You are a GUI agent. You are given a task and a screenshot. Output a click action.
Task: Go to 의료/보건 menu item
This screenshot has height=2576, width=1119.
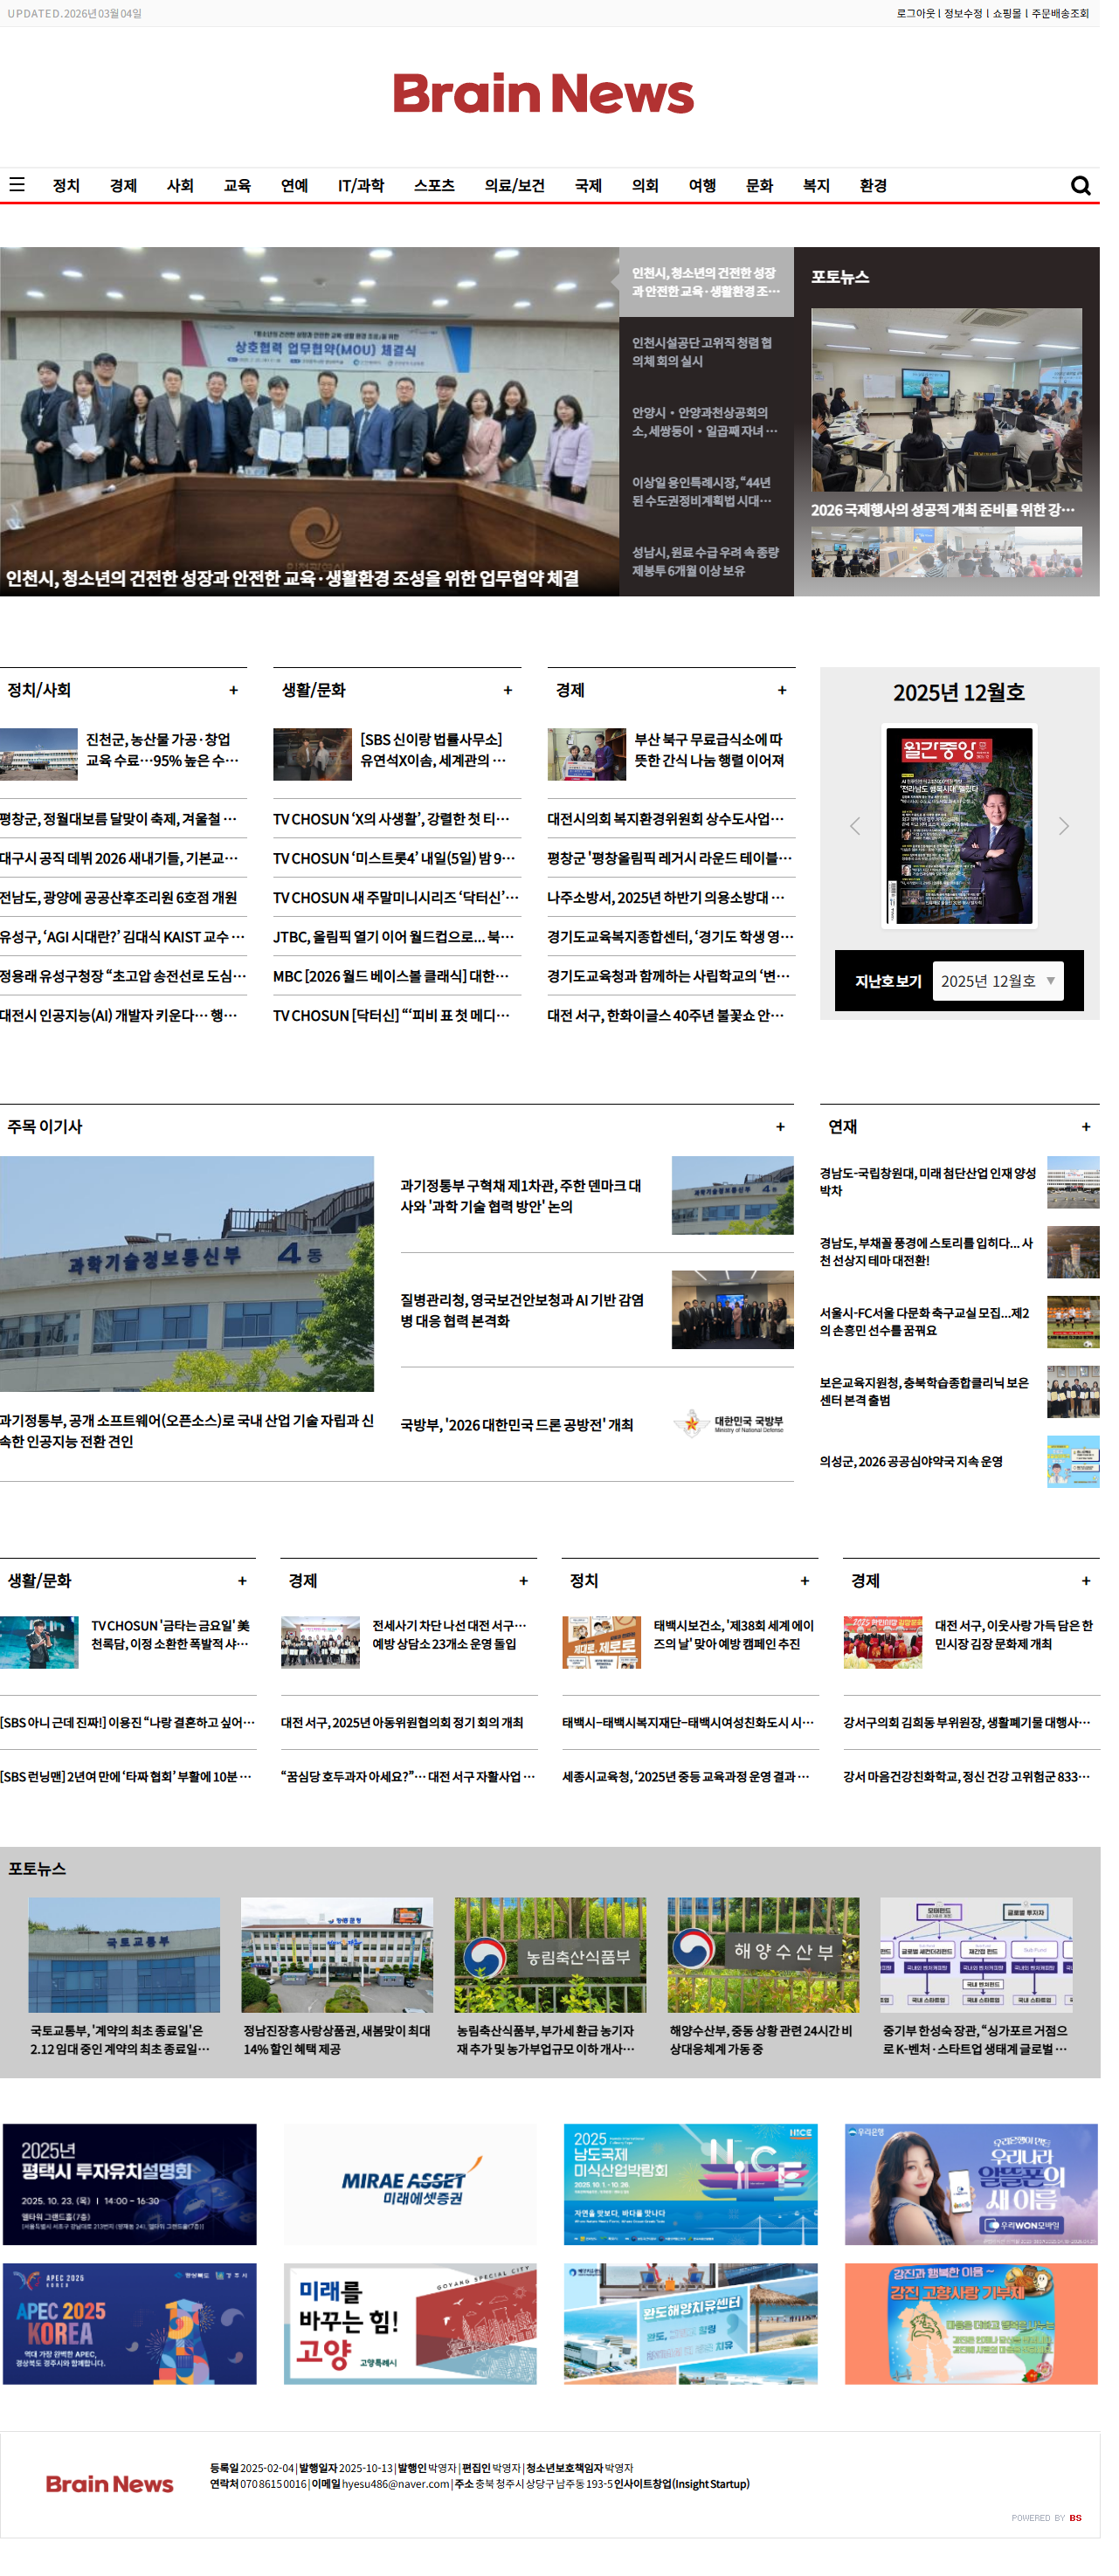pyautogui.click(x=523, y=188)
